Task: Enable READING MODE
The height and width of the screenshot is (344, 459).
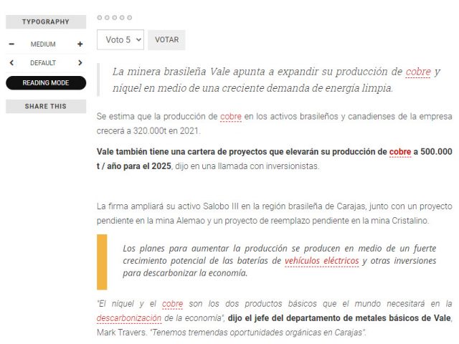Action: (x=46, y=83)
